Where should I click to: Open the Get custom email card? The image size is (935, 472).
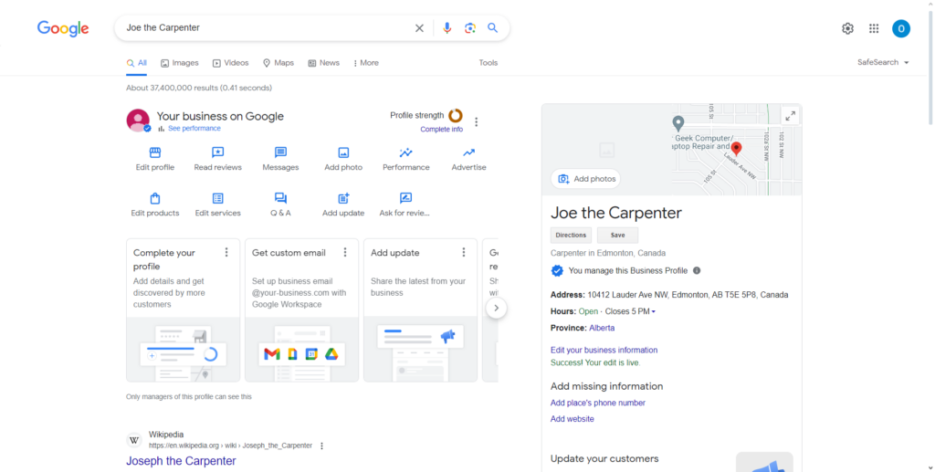click(x=301, y=309)
